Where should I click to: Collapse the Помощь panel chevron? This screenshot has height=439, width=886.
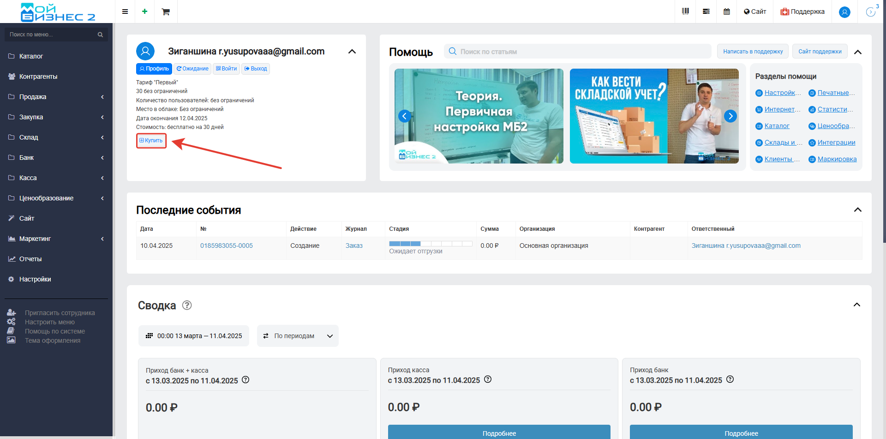point(858,52)
